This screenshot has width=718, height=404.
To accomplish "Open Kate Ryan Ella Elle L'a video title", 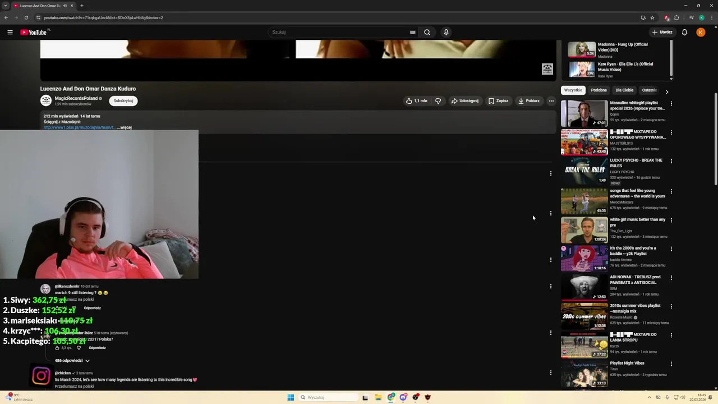I will tap(625, 67).
